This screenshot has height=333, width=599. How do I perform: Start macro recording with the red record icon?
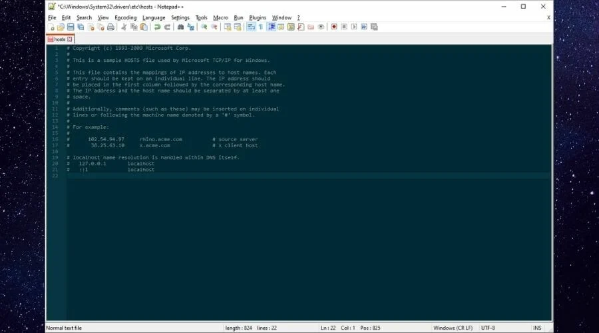[x=334, y=27]
